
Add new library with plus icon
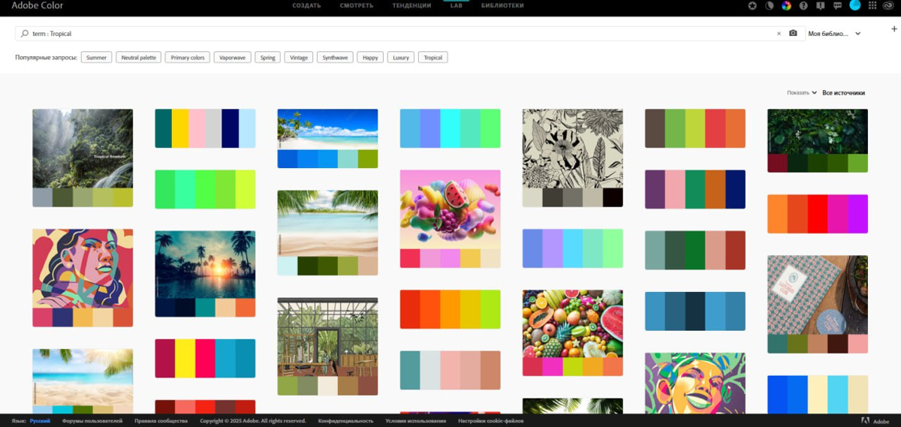click(x=893, y=29)
